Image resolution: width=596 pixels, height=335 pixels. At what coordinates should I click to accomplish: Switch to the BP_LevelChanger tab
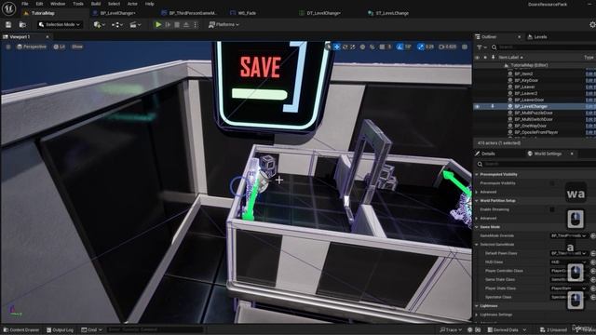pos(118,13)
